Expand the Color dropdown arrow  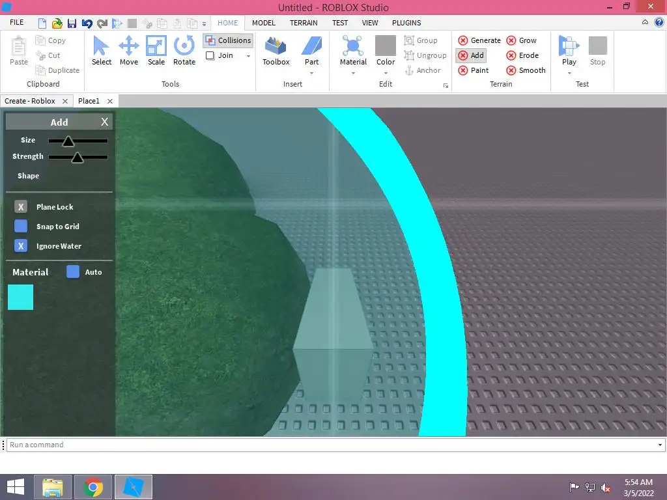click(x=386, y=73)
